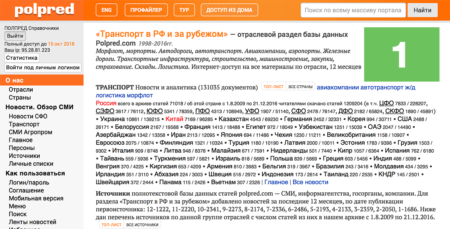The width and height of the screenshot is (450, 229).
Task: Click the Найти search button
Action: point(423,10)
